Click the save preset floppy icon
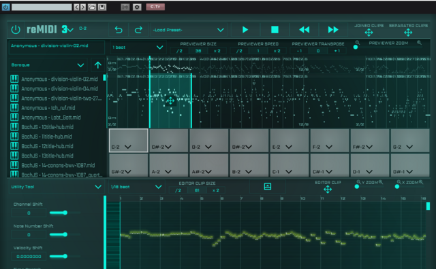 click(x=102, y=7)
